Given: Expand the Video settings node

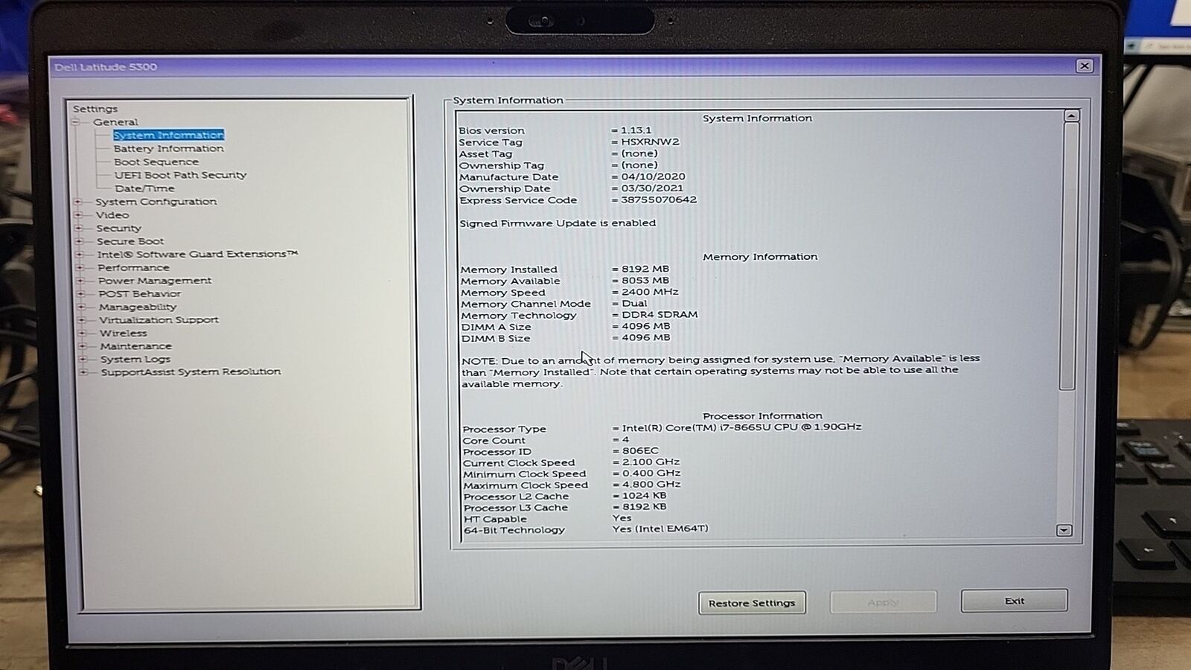Looking at the screenshot, I should click(x=78, y=215).
